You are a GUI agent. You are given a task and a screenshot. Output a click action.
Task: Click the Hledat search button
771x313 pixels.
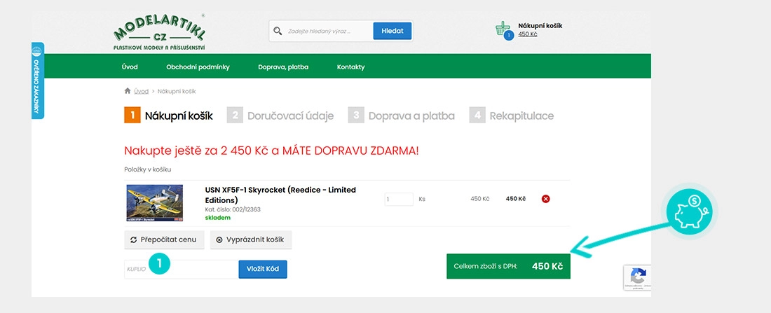tap(392, 31)
